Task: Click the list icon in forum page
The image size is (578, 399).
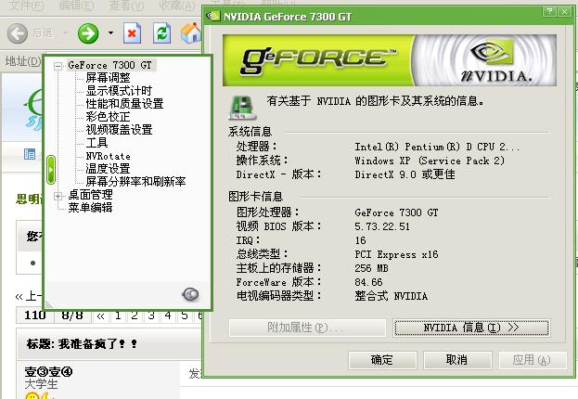Action: pyautogui.click(x=30, y=154)
